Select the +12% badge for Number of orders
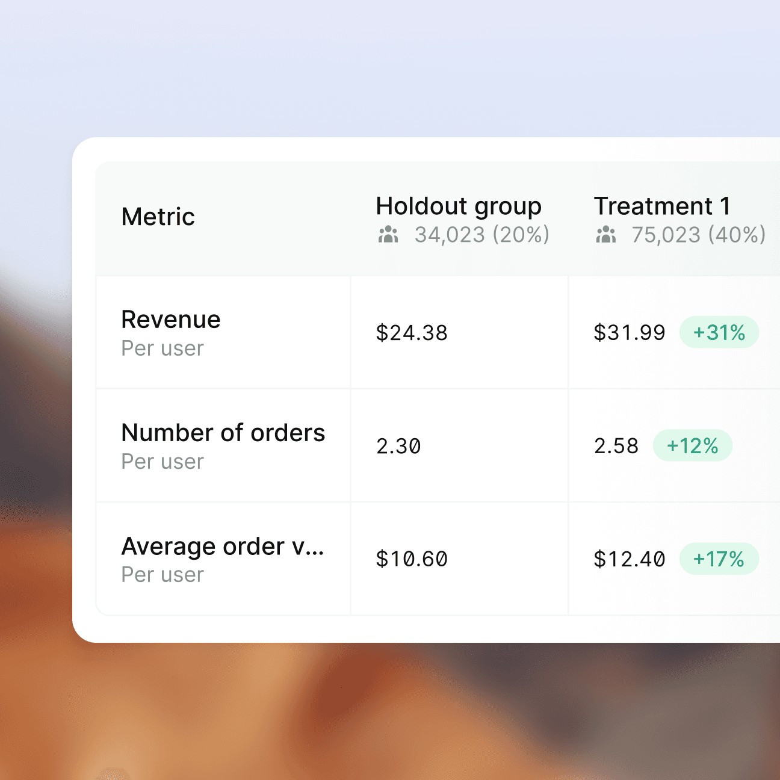Image resolution: width=780 pixels, height=780 pixels. (693, 446)
